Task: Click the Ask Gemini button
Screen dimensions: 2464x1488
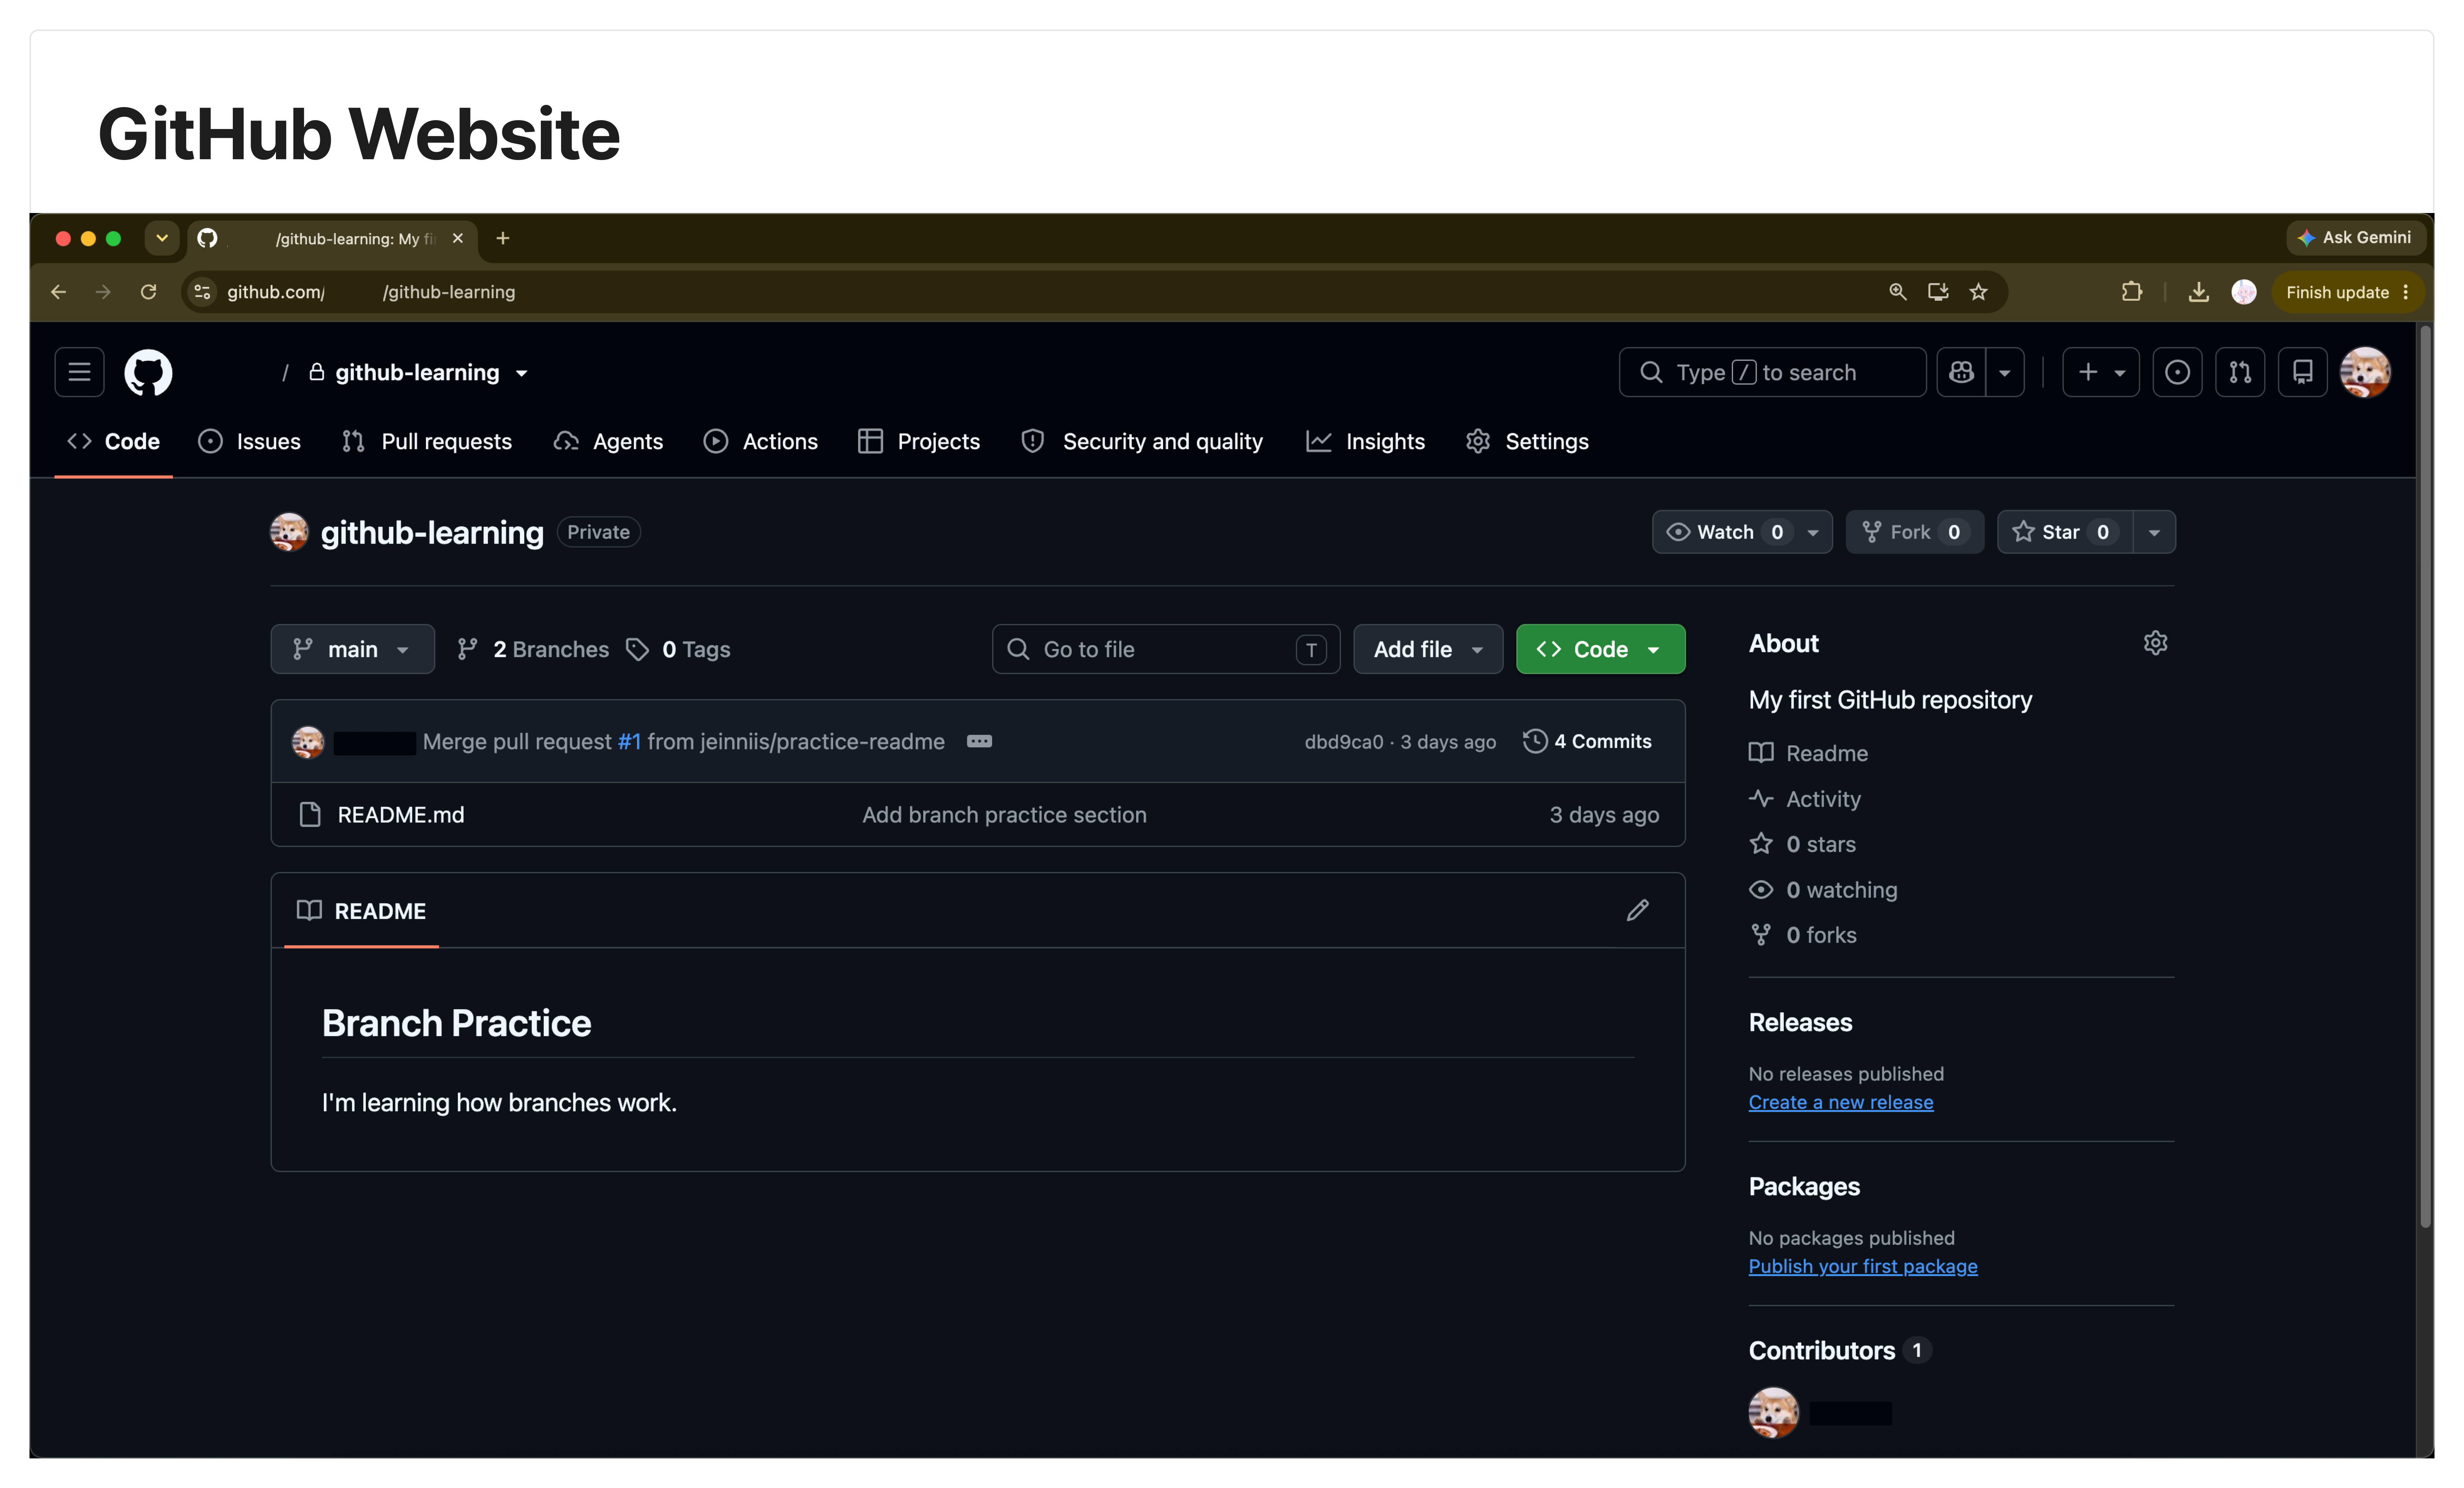Action: 2355,238
